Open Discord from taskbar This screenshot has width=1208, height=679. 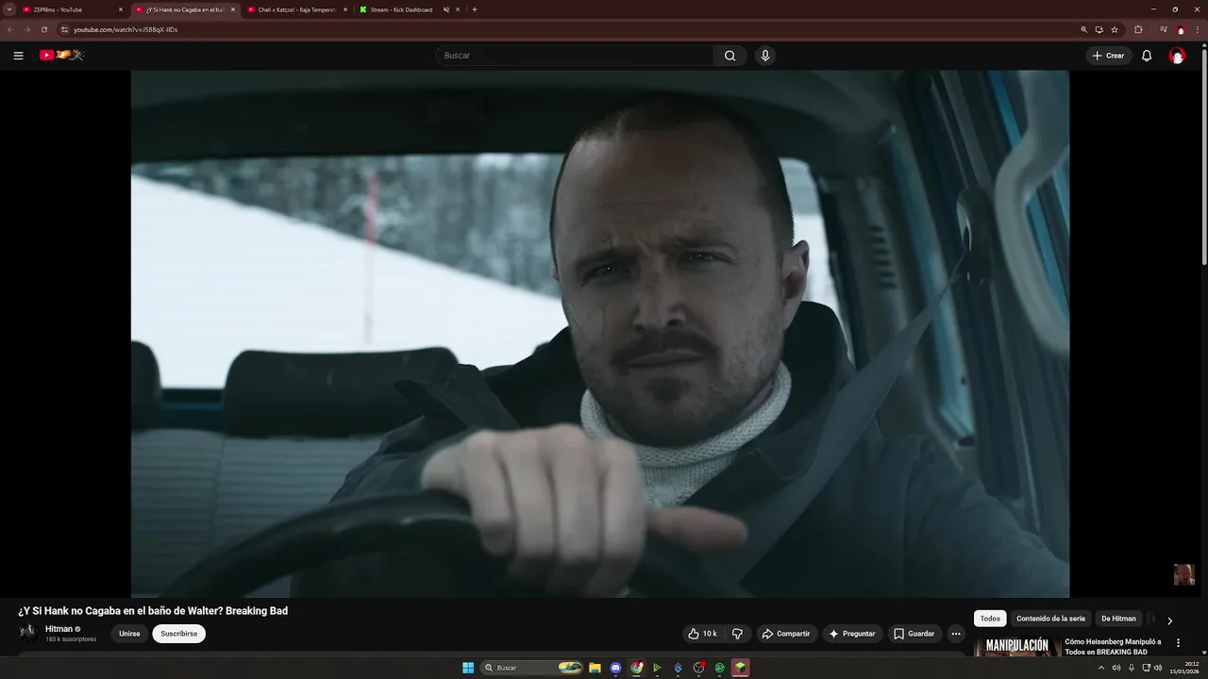coord(616,668)
